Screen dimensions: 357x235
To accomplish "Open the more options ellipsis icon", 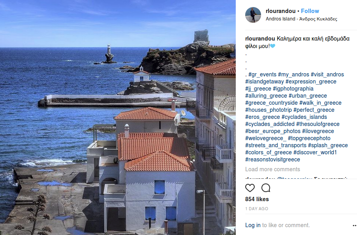I will (x=355, y=226).
